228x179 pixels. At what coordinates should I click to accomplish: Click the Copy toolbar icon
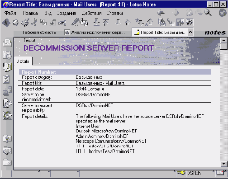pos(43,23)
